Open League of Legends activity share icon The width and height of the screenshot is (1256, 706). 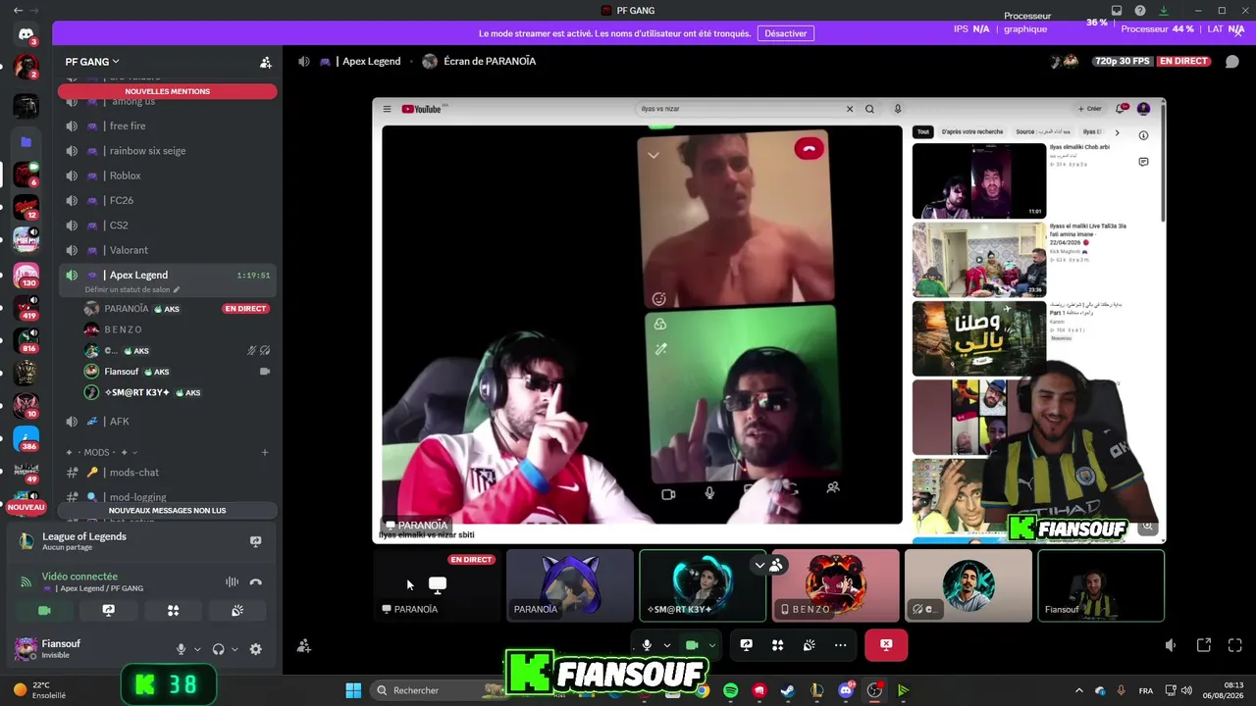[255, 541]
